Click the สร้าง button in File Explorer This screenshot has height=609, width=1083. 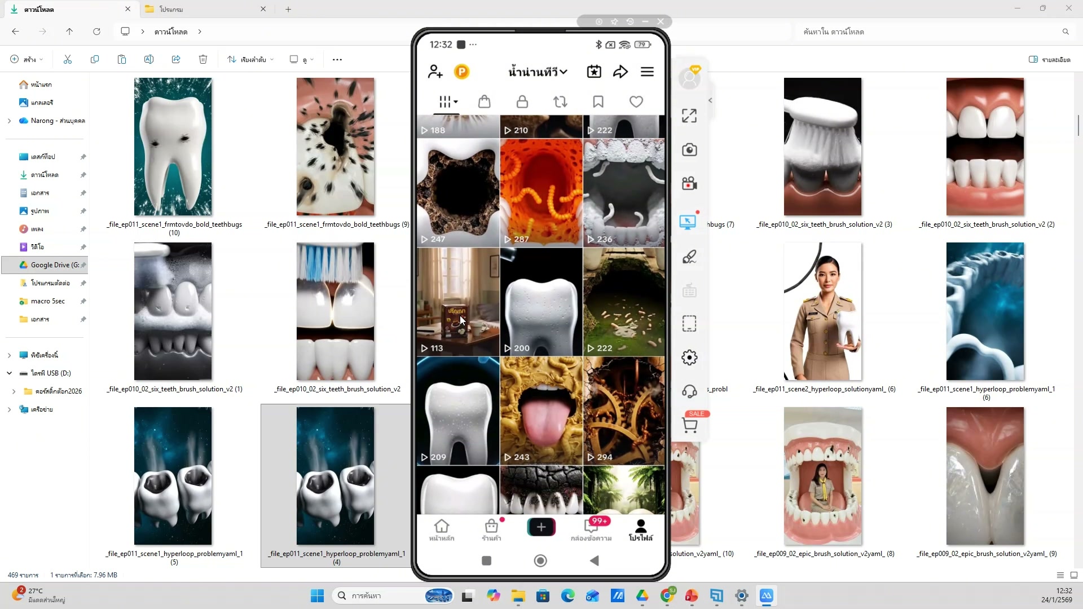click(25, 59)
